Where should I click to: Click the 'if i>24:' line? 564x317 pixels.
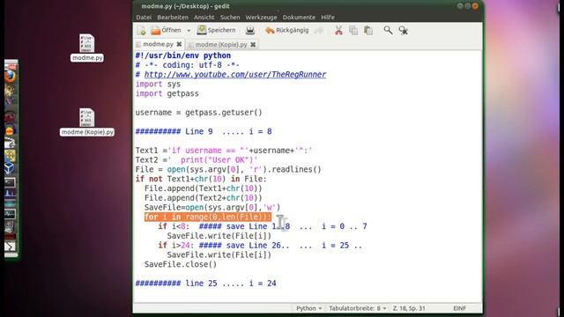260,245
